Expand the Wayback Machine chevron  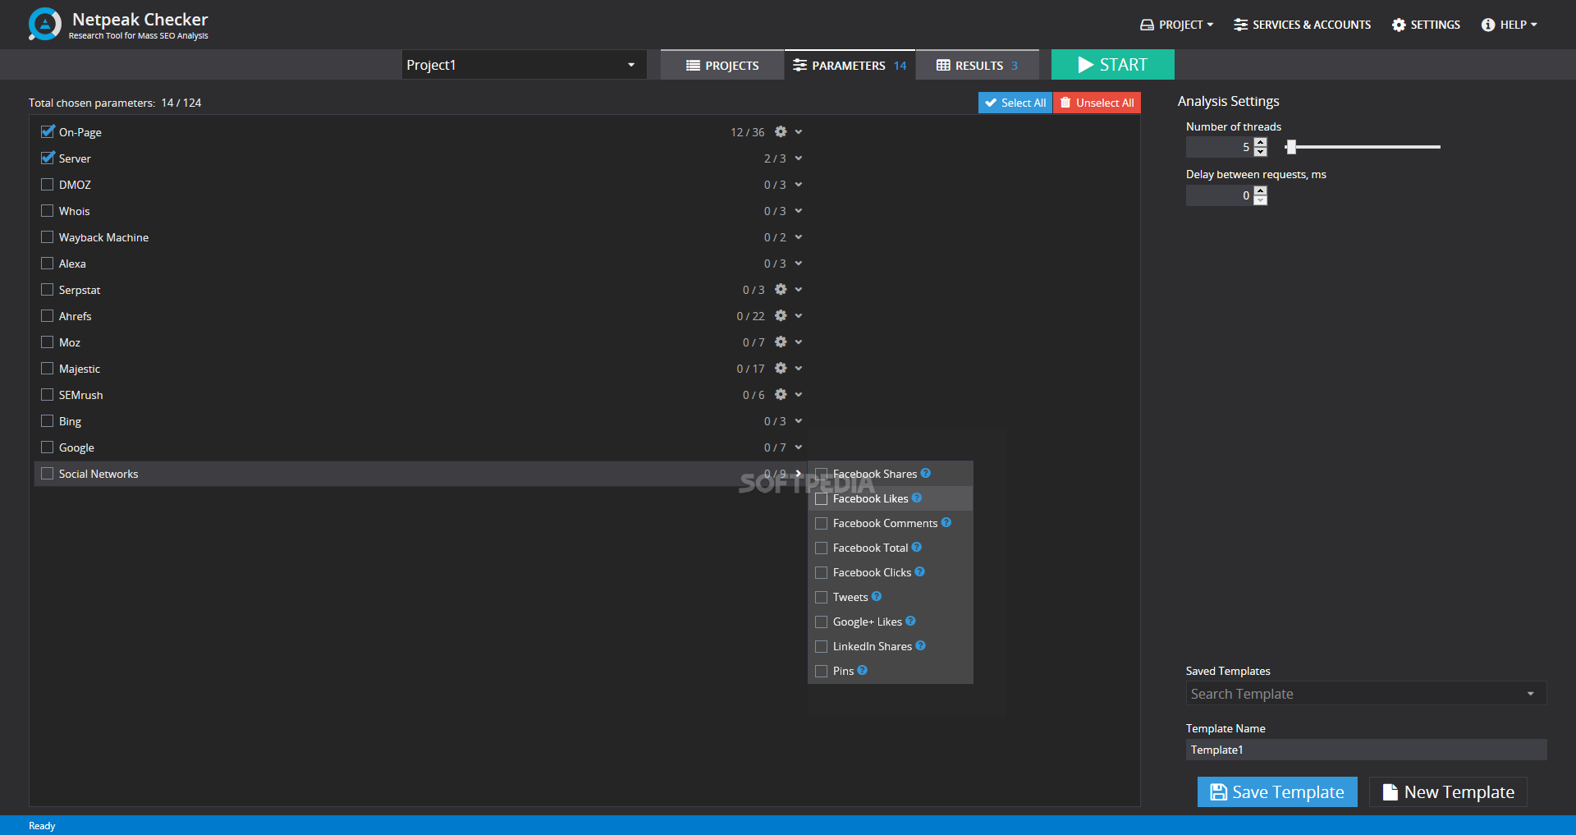coord(799,236)
